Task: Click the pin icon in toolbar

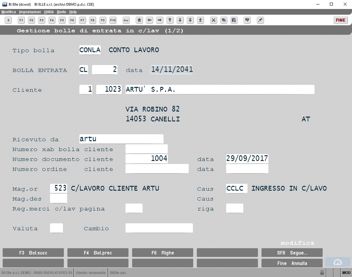Action: click(260, 20)
